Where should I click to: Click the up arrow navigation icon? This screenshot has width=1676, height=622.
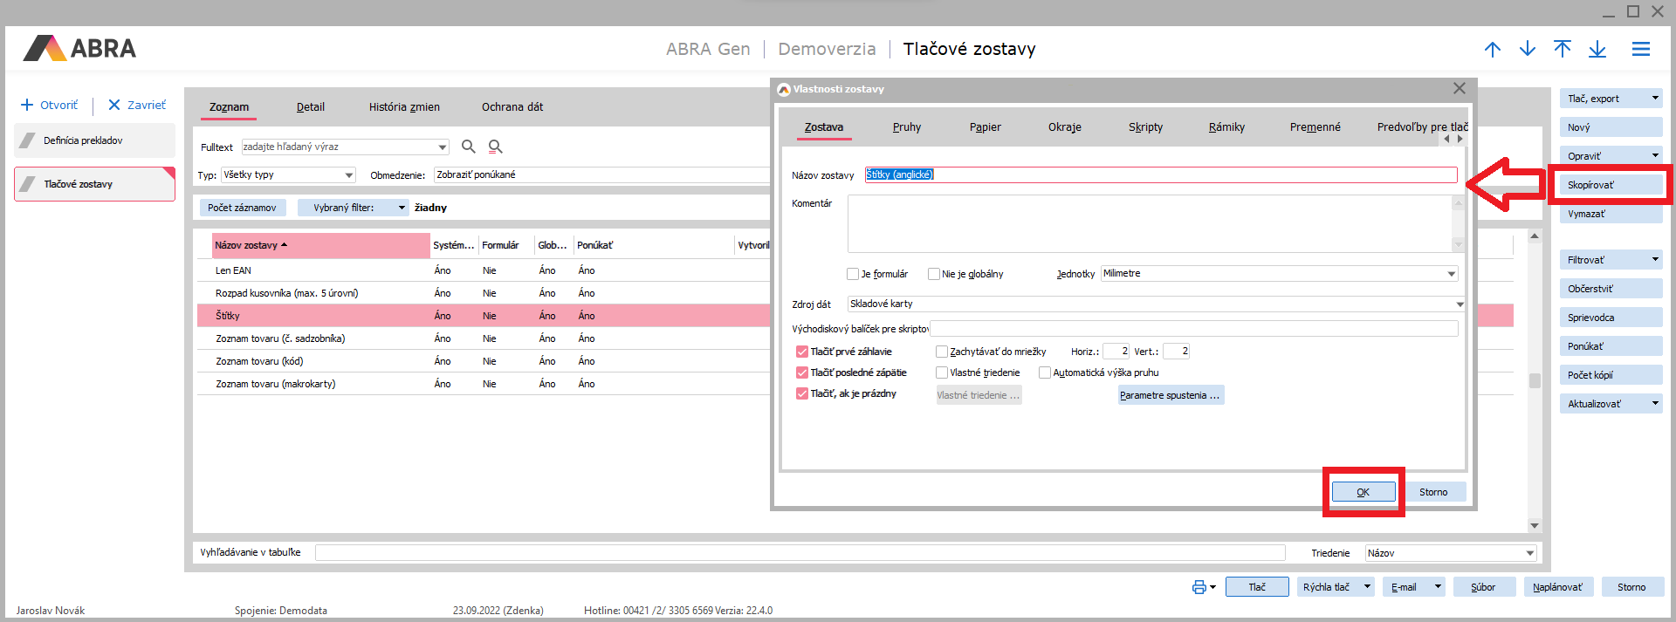[1493, 50]
